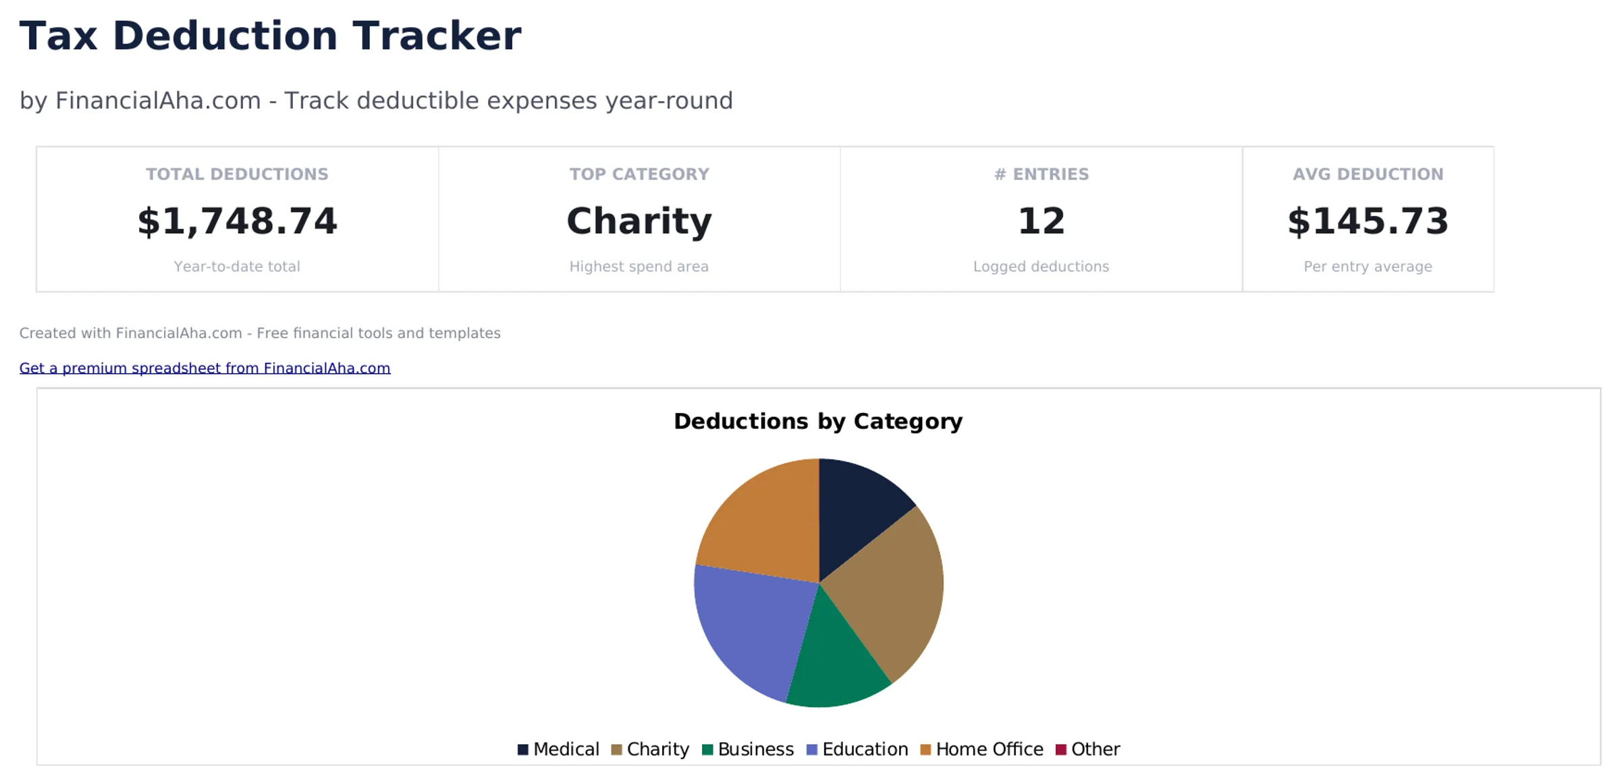The height and width of the screenshot is (784, 1620).
Task: Click the Top Category Charity card
Action: click(639, 219)
